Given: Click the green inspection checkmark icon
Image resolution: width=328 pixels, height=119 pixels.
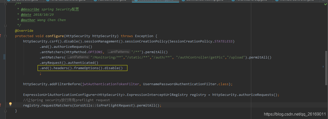Looking at the screenshot, I should point(325,4).
